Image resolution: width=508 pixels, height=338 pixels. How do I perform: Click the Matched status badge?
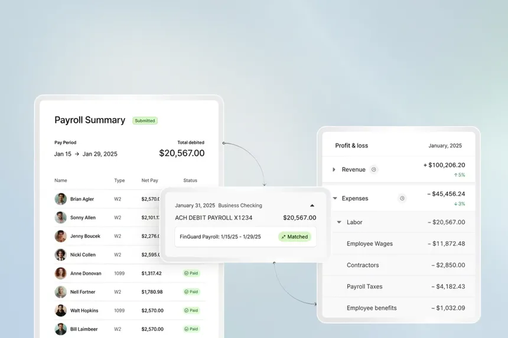(x=295, y=237)
